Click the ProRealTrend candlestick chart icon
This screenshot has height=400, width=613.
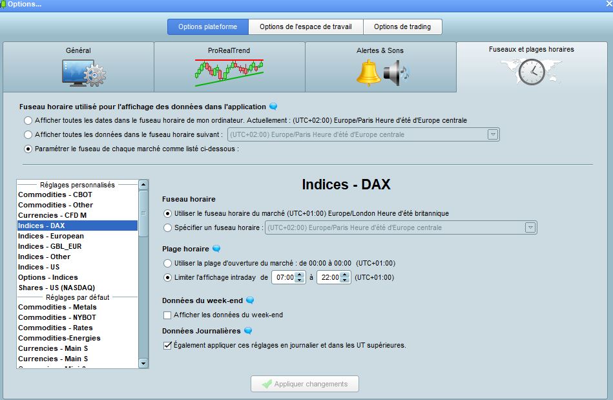coord(229,73)
